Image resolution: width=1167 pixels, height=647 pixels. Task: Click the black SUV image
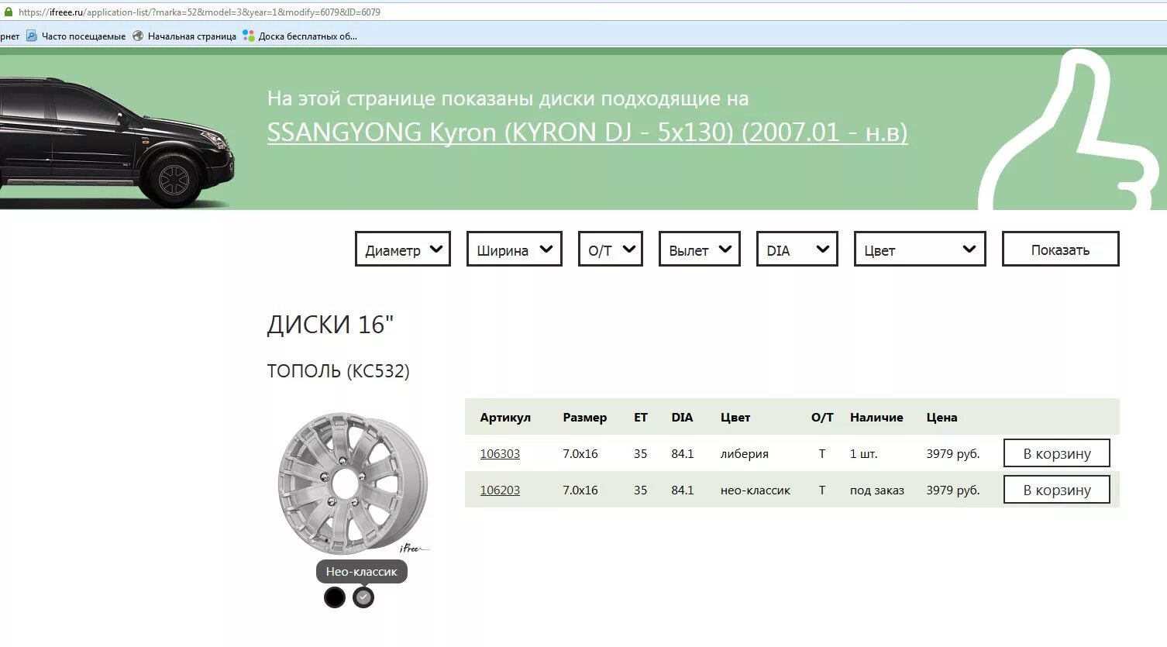116,142
